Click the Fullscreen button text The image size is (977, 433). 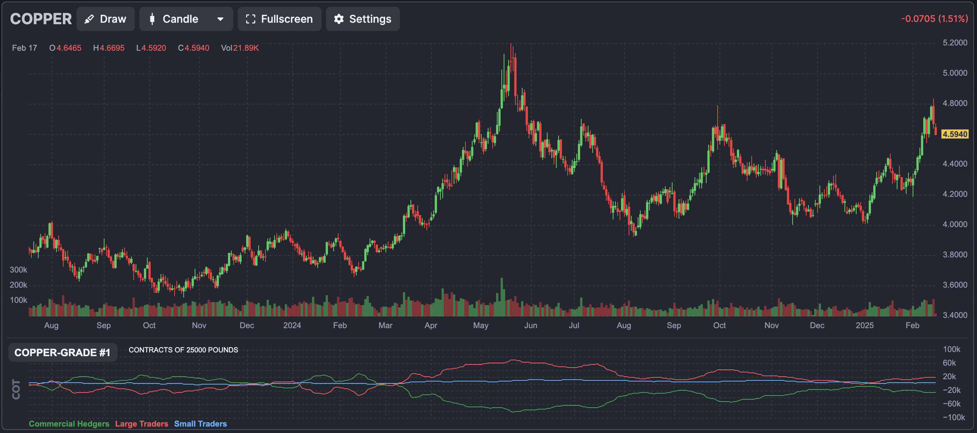coord(287,19)
